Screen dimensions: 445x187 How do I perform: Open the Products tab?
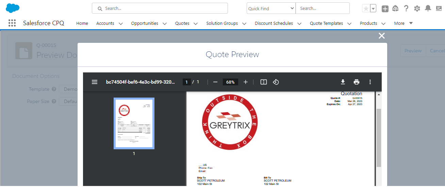point(368,23)
